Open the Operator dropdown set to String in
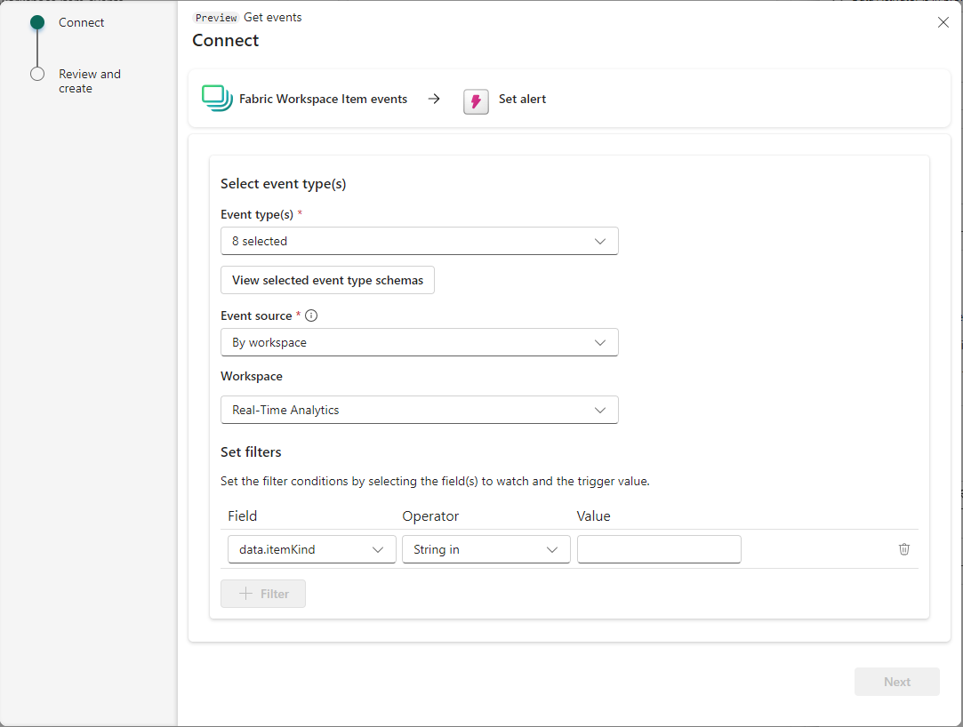This screenshot has width=963, height=727. [486, 549]
